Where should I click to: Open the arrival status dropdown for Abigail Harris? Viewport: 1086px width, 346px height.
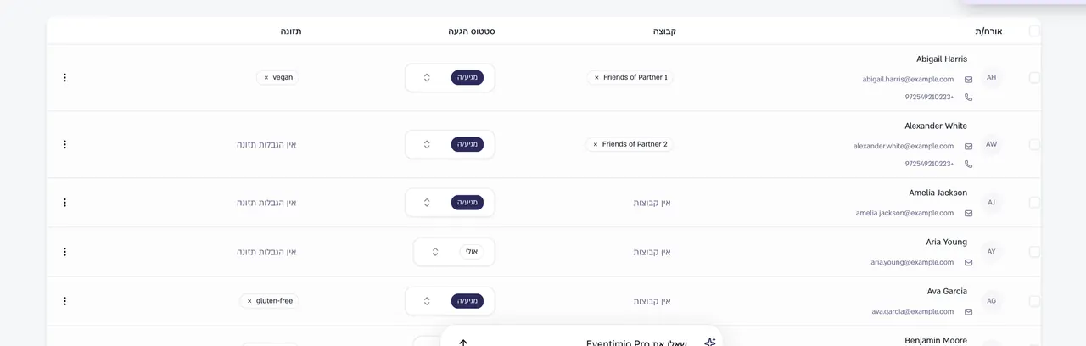(450, 77)
